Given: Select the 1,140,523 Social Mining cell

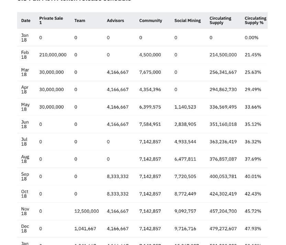Looking at the screenshot, I should pyautogui.click(x=185, y=107).
